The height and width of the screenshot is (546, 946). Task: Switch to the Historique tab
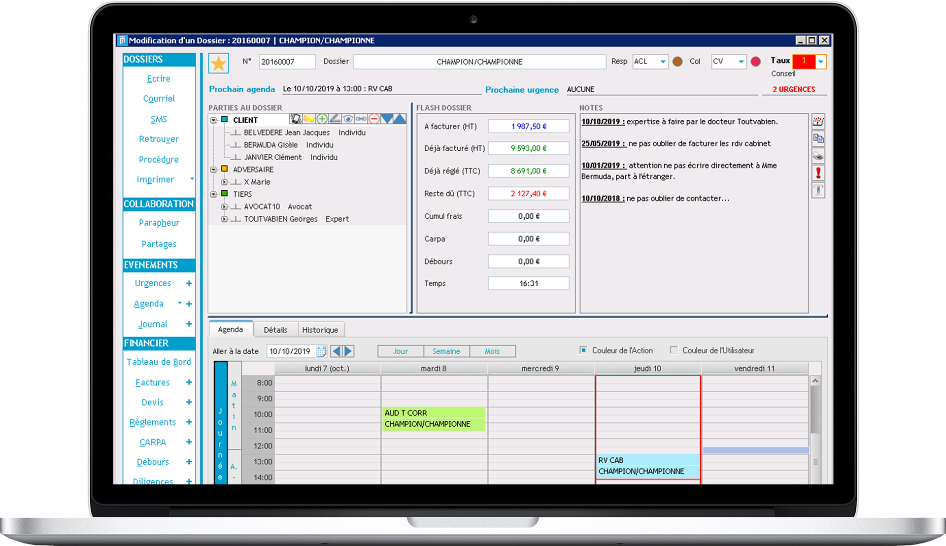(x=320, y=330)
